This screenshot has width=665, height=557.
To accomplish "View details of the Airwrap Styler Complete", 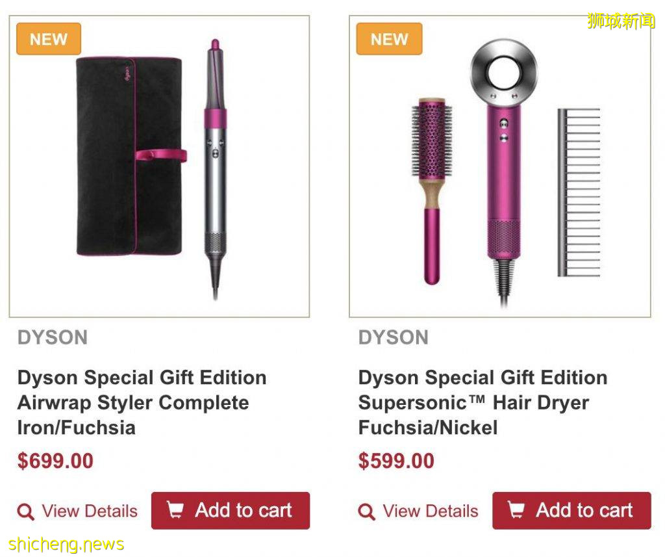I will (x=78, y=511).
